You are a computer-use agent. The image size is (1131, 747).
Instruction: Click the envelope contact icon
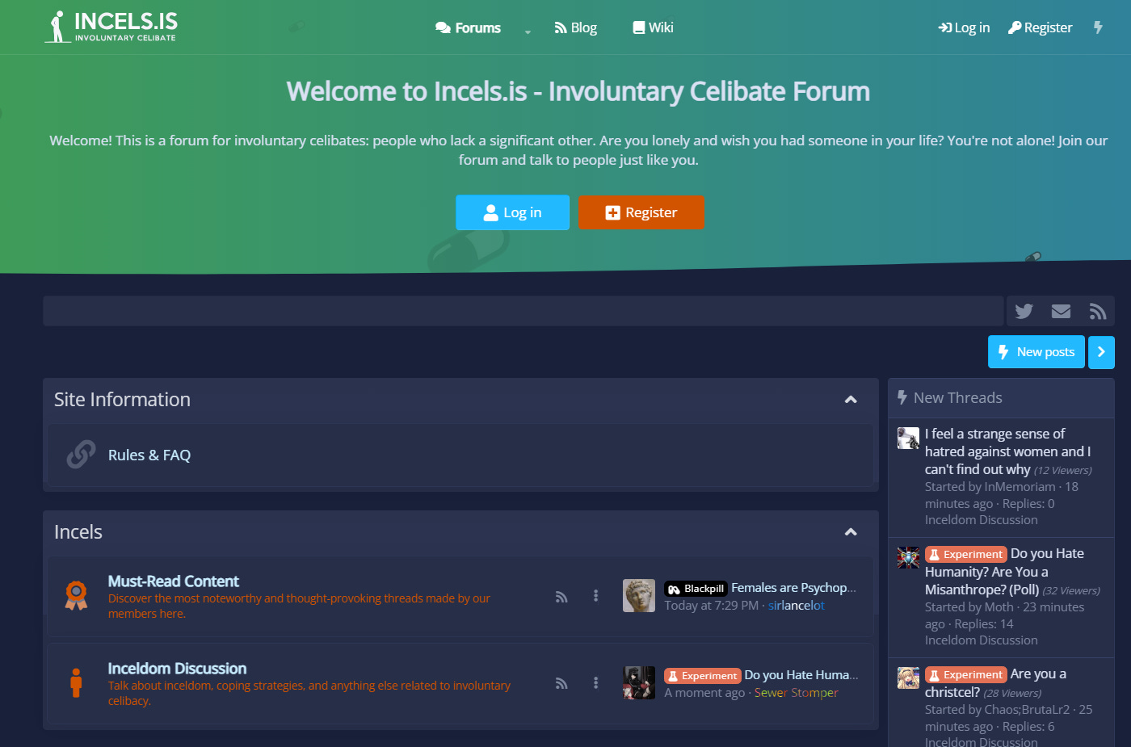click(1061, 311)
